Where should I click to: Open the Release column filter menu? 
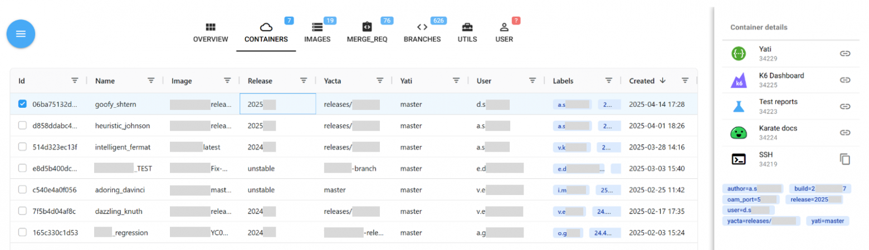pos(304,81)
